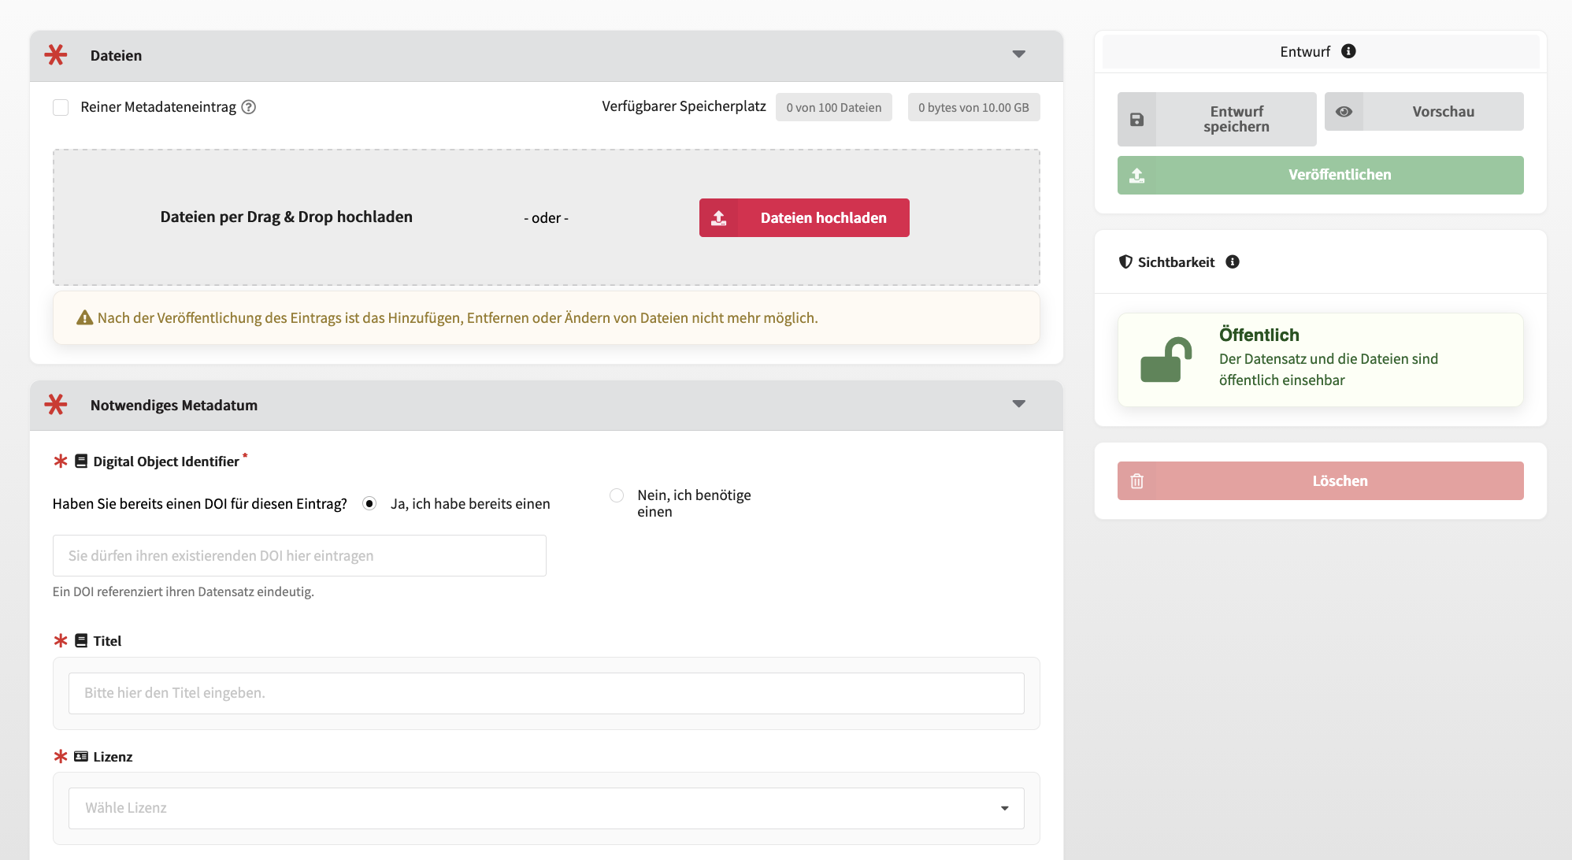Click 'Dateien per Drag & Drop hochladen' text
The width and height of the screenshot is (1572, 860).
(287, 217)
